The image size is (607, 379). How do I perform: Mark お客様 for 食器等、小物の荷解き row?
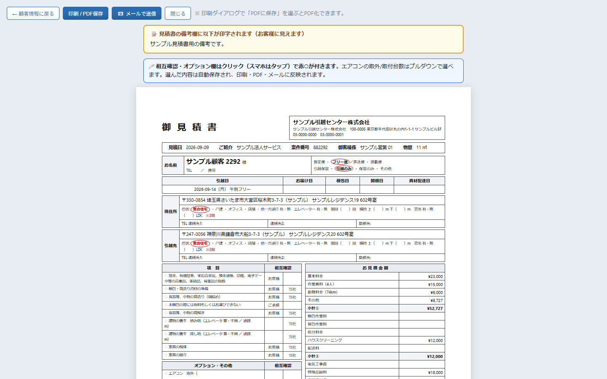point(274,313)
